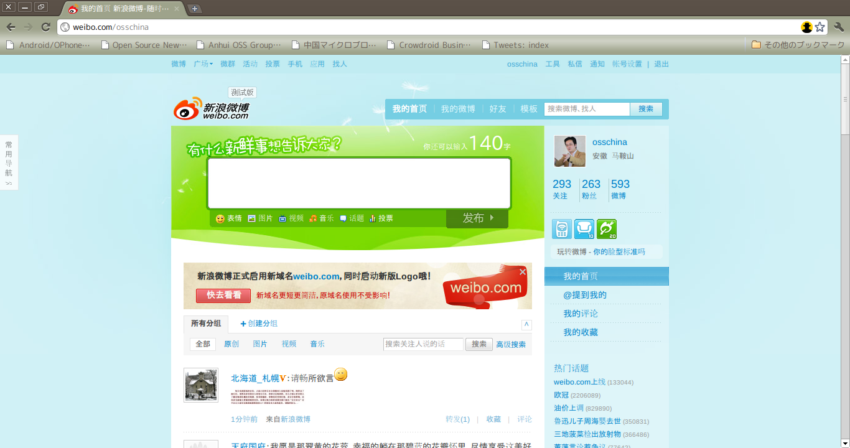The image size is (850, 448).
Task: Open the Crowdroid Busin bookmark
Action: point(429,45)
